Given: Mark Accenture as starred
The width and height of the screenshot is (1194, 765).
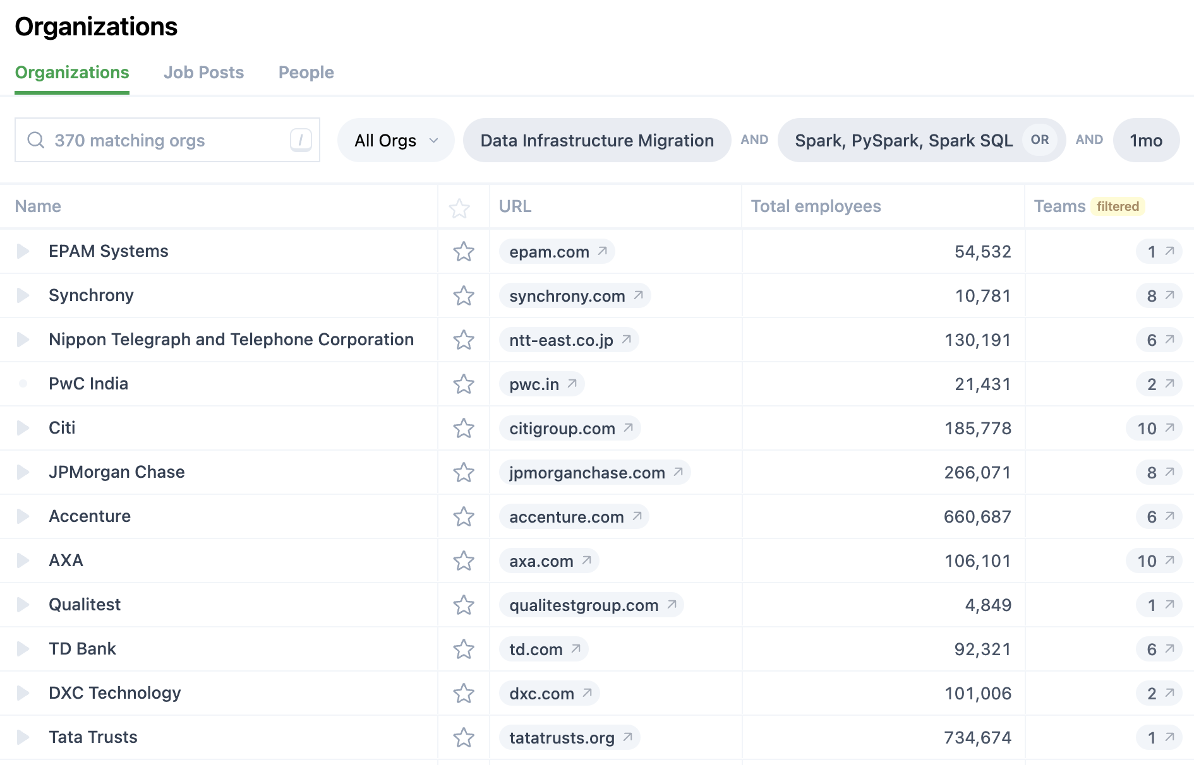Looking at the screenshot, I should click(x=463, y=517).
